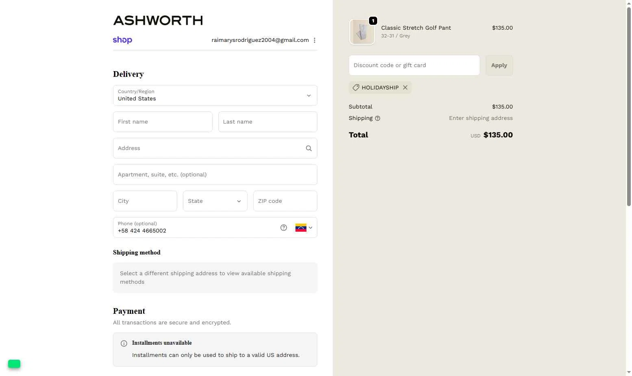The width and height of the screenshot is (632, 376).
Task: Open the account options three-dot menu
Action: [x=315, y=40]
